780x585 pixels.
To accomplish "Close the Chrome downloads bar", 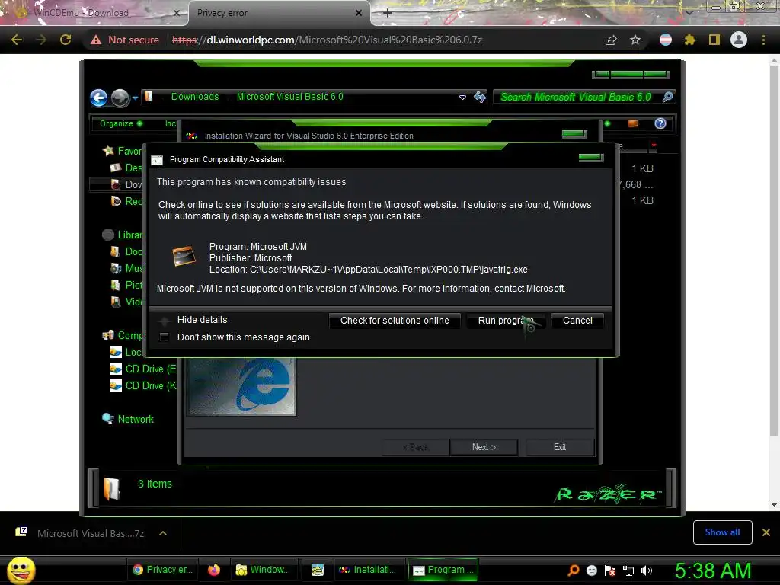I will tap(766, 532).
